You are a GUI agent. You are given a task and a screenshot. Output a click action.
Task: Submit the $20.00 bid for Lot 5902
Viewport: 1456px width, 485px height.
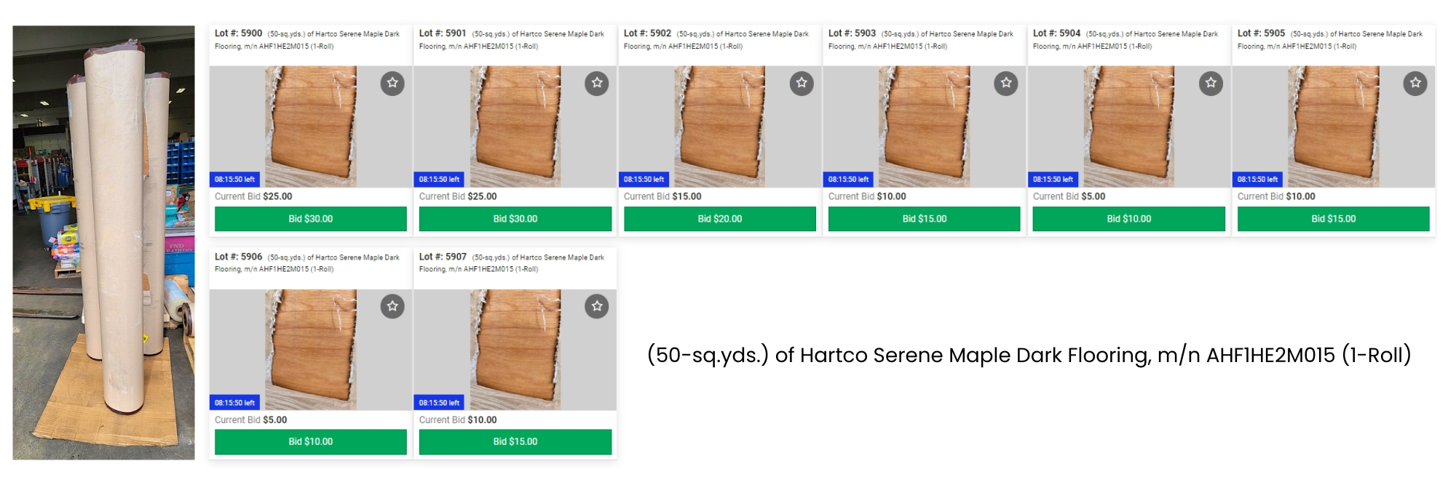tap(720, 219)
